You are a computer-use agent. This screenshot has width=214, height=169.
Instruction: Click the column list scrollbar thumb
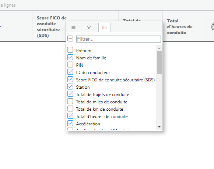tap(159, 63)
